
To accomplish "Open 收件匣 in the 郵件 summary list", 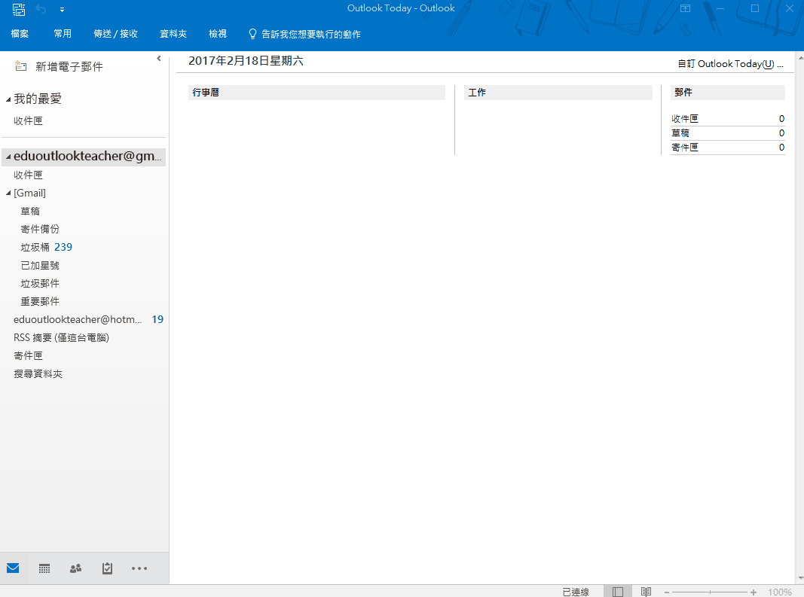I will [685, 119].
